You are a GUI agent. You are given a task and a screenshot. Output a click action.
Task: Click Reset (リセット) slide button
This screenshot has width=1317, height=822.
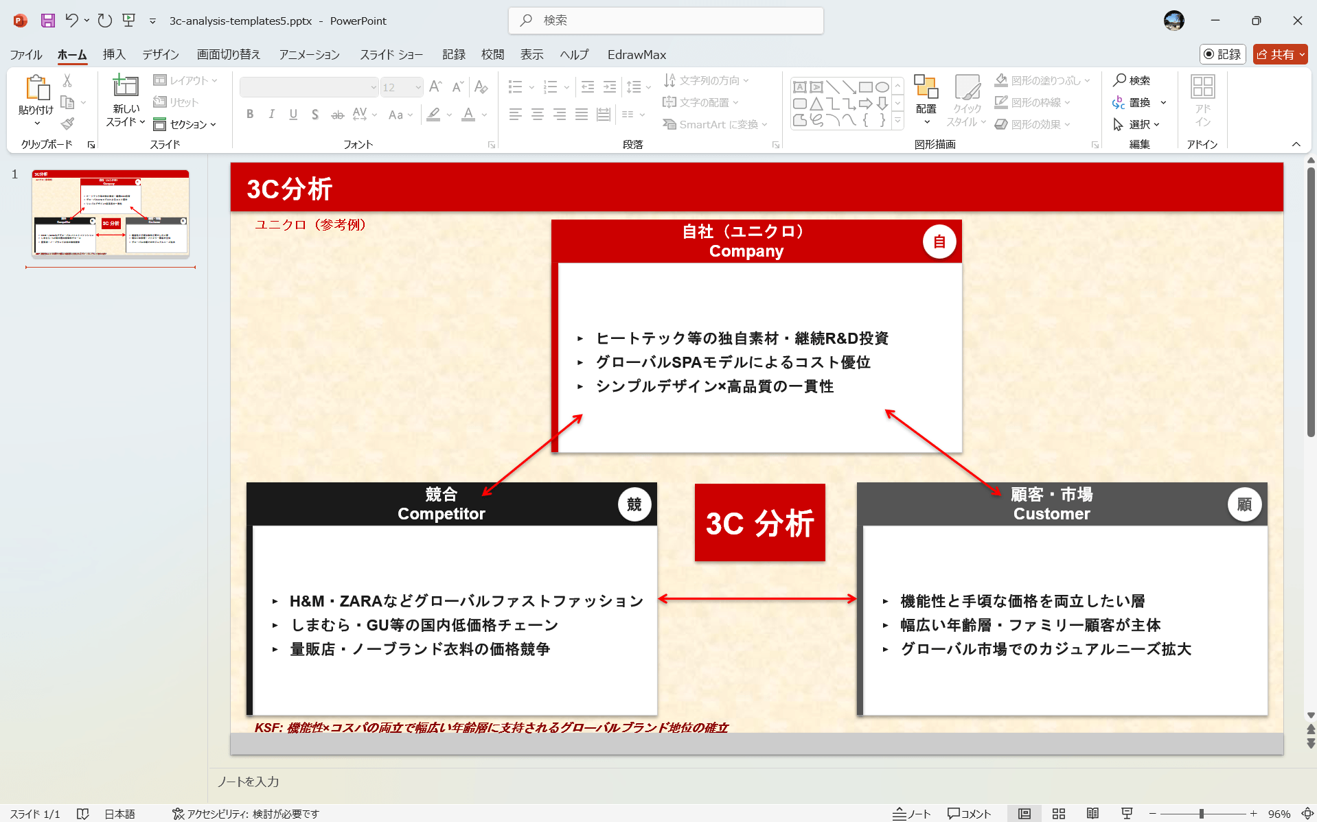176,102
